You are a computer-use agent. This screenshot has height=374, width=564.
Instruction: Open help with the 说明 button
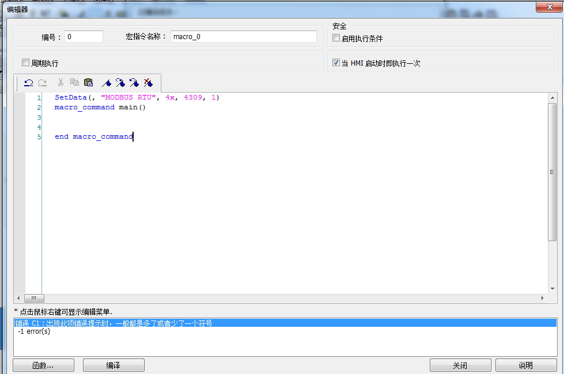(525, 365)
